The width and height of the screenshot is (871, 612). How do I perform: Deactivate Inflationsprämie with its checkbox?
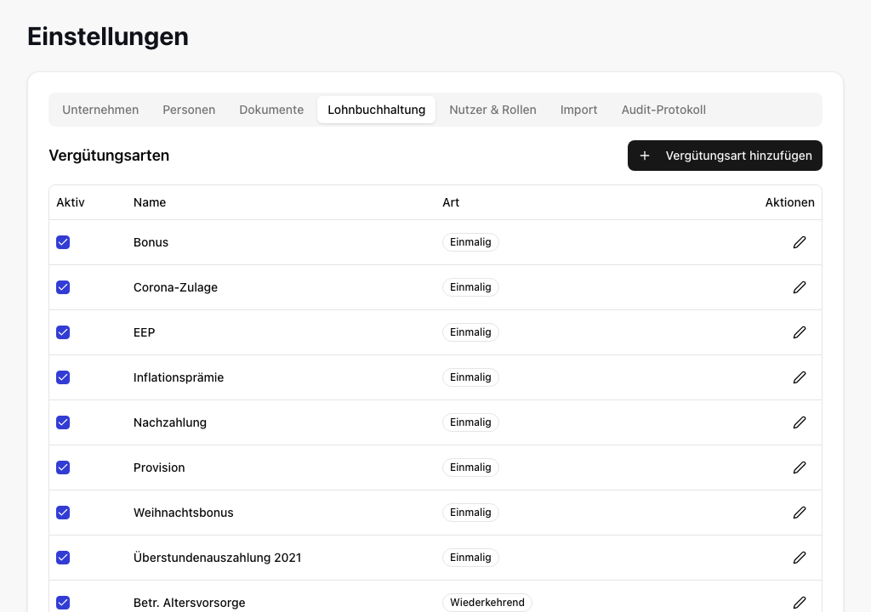pyautogui.click(x=63, y=377)
